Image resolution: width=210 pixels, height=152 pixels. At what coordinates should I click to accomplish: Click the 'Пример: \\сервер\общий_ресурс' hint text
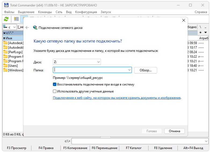tap(78, 78)
